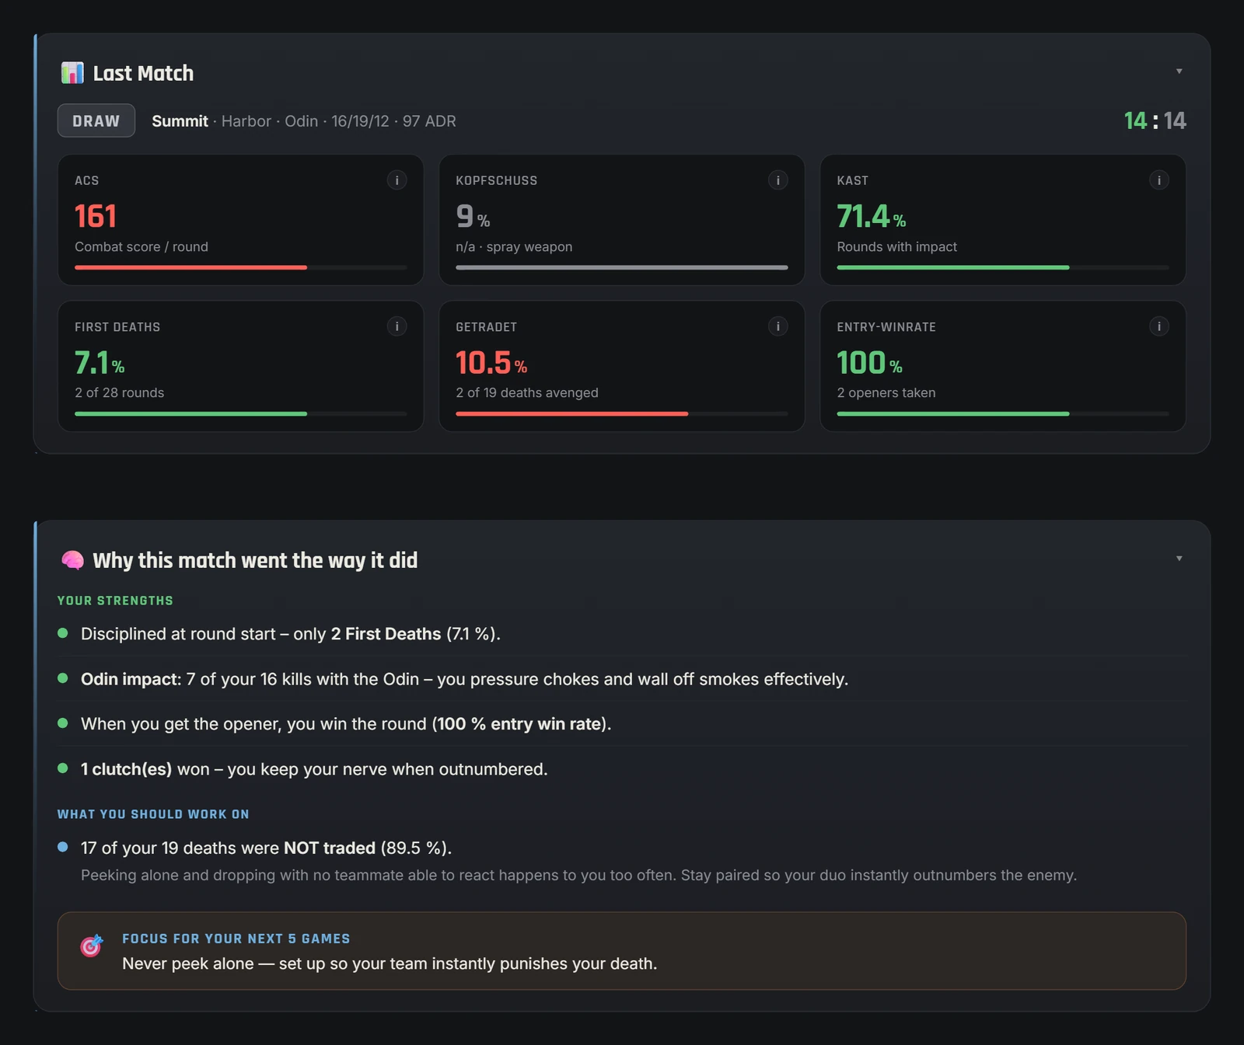1244x1045 pixels.
Task: Click the Peeking alone explanation text
Action: point(578,875)
